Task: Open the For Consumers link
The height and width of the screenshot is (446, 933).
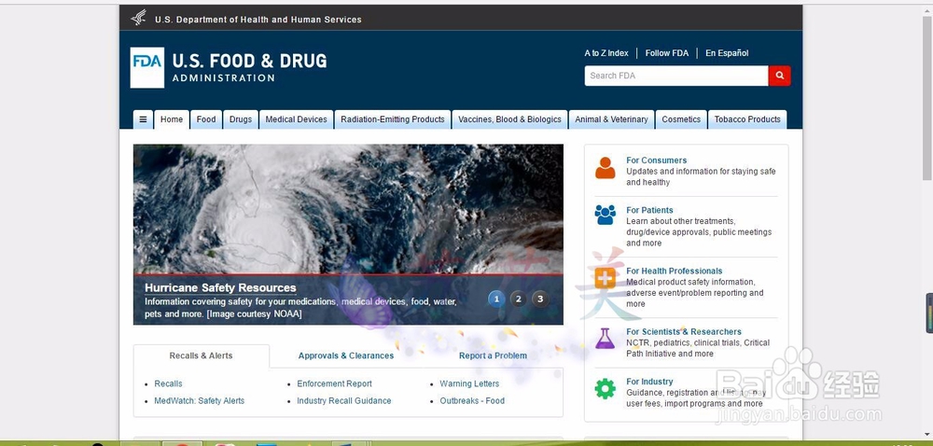Action: (x=656, y=160)
